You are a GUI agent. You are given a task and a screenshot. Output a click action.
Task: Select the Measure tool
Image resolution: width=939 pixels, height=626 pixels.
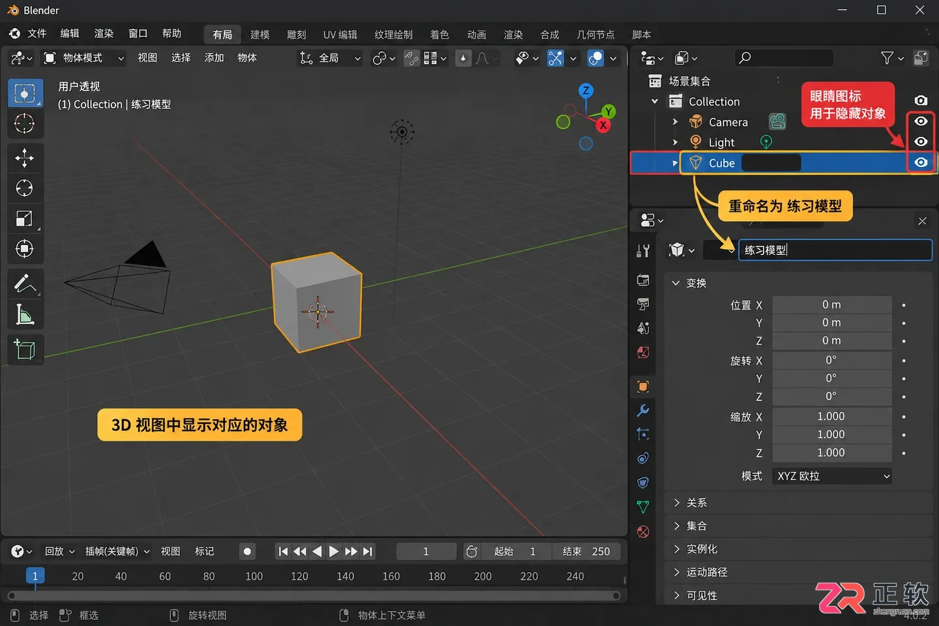click(x=25, y=314)
